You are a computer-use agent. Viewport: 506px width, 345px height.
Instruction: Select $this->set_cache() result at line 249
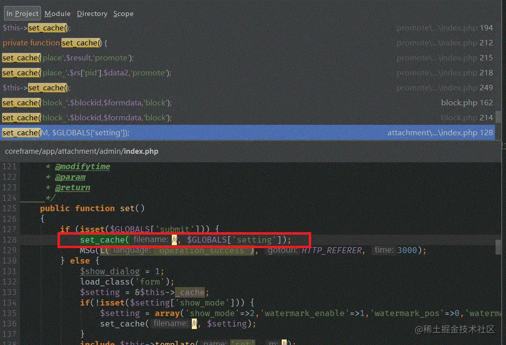click(248, 87)
